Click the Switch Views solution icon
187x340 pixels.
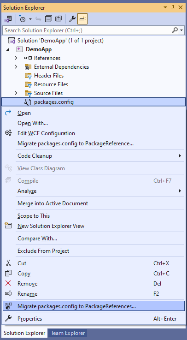pos(8,19)
